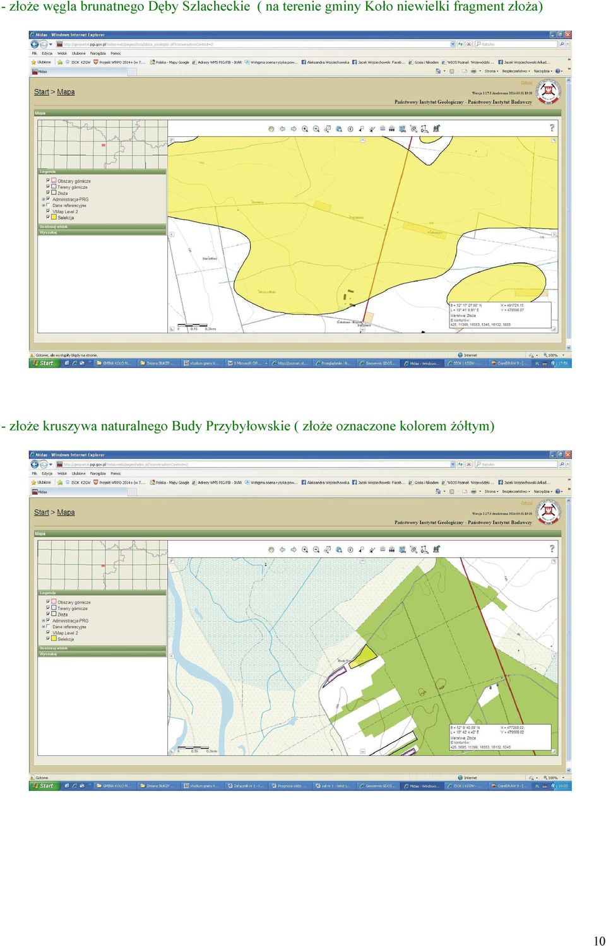Click Dostosuj widok bar in upper window
606x946 pixels.
tap(102, 227)
